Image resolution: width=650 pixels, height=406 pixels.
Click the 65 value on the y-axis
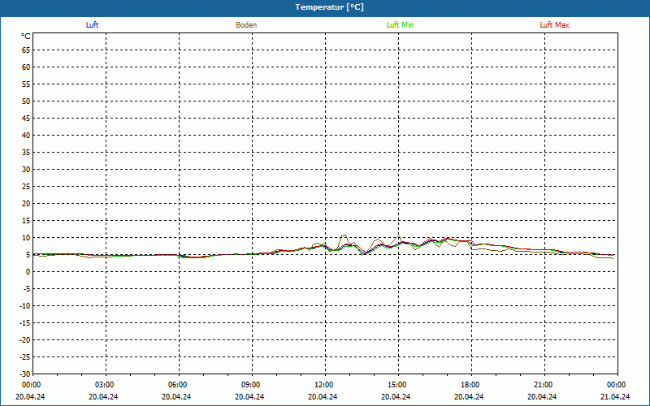point(26,50)
